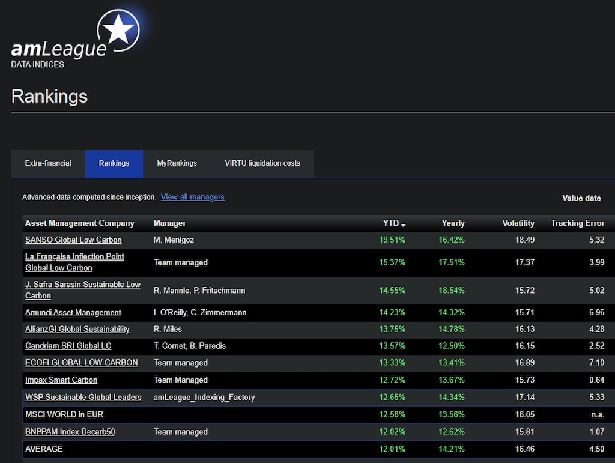Click manager amLeague_Indexing_Factory
The image size is (615, 463).
pyautogui.click(x=204, y=397)
